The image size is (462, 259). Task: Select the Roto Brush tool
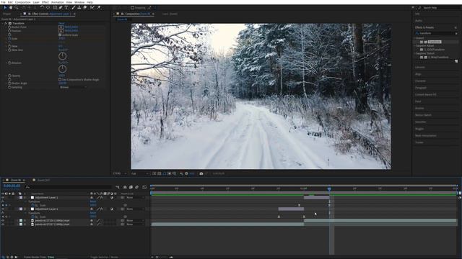[92, 7]
